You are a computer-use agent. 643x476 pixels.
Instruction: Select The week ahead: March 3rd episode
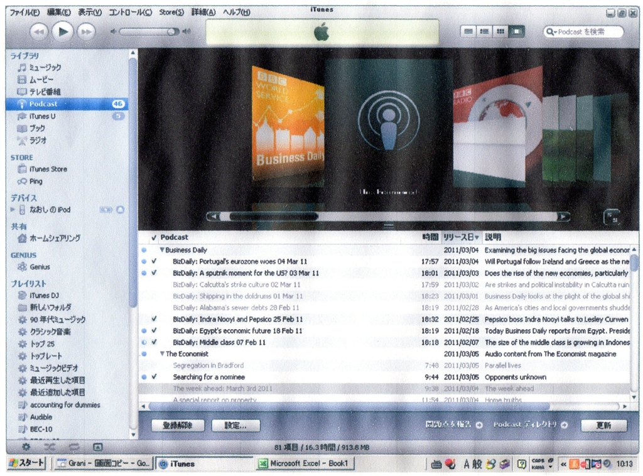tap(384, 388)
